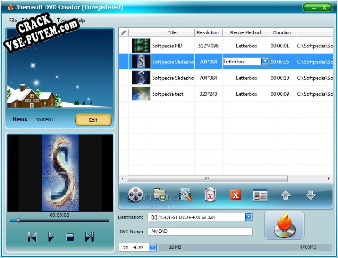
Task: Expand the Destination drive dropdown
Action: (x=249, y=217)
